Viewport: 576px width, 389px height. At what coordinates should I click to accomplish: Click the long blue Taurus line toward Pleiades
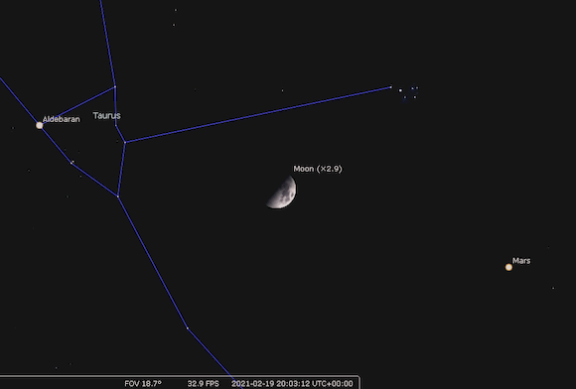[258, 114]
